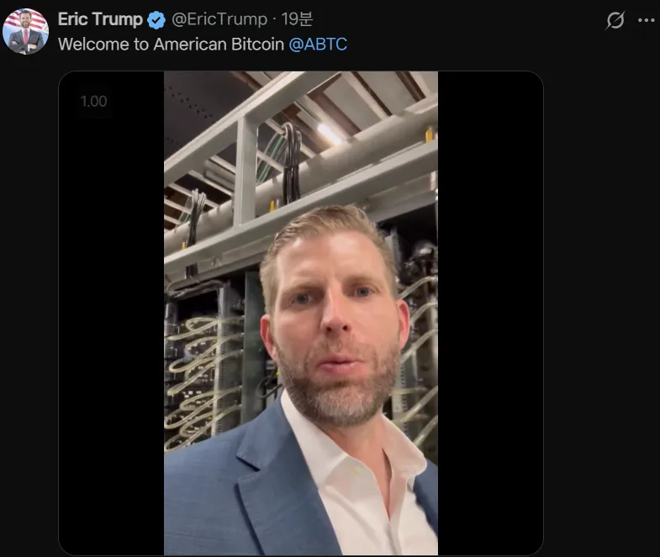Viewport: 660px width, 557px height.
Task: Open the @EricTrump handle link
Action: pos(219,19)
